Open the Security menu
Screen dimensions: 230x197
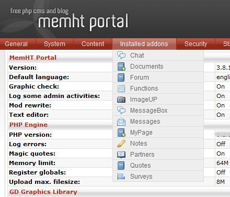(x=196, y=44)
